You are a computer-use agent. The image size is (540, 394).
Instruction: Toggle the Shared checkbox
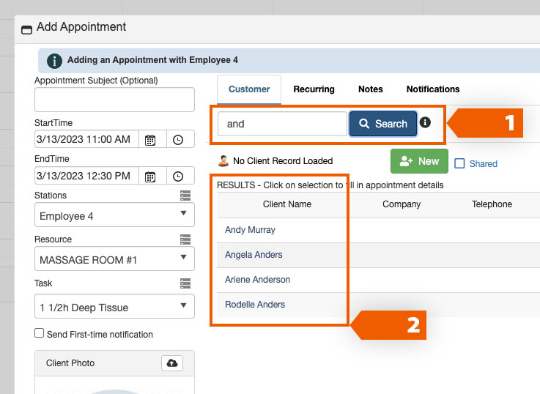pyautogui.click(x=459, y=163)
